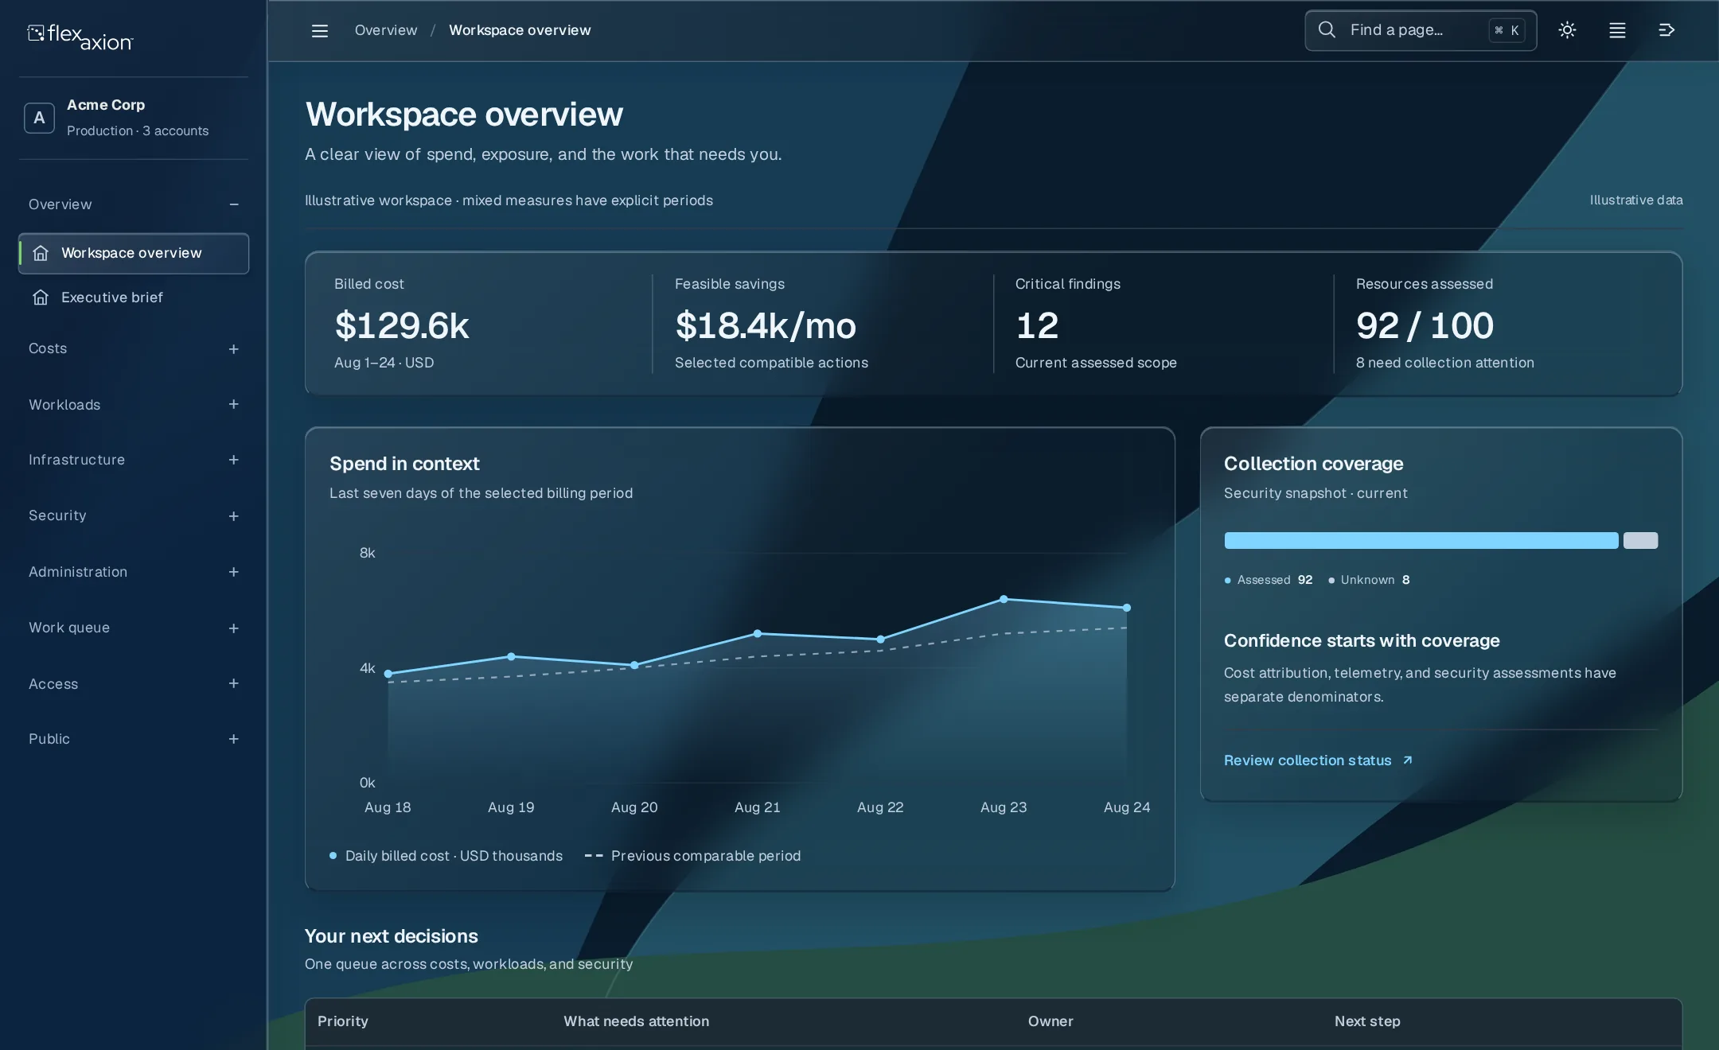Click the collapse panel arrow icon in header
Screen dimensions: 1719x1050
(1666, 30)
